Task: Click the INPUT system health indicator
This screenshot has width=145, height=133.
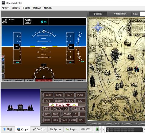Action: (48, 109)
